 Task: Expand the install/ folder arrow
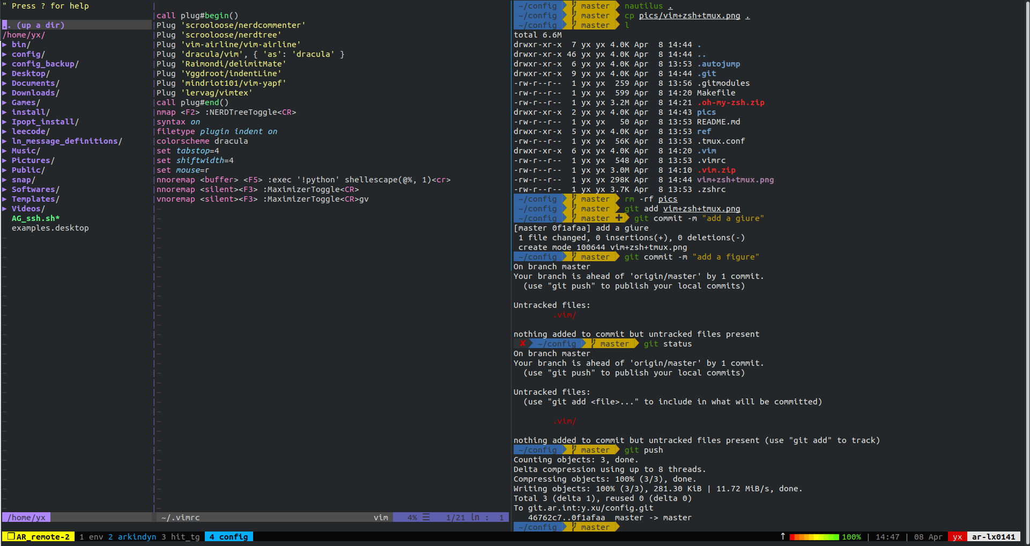(5, 112)
